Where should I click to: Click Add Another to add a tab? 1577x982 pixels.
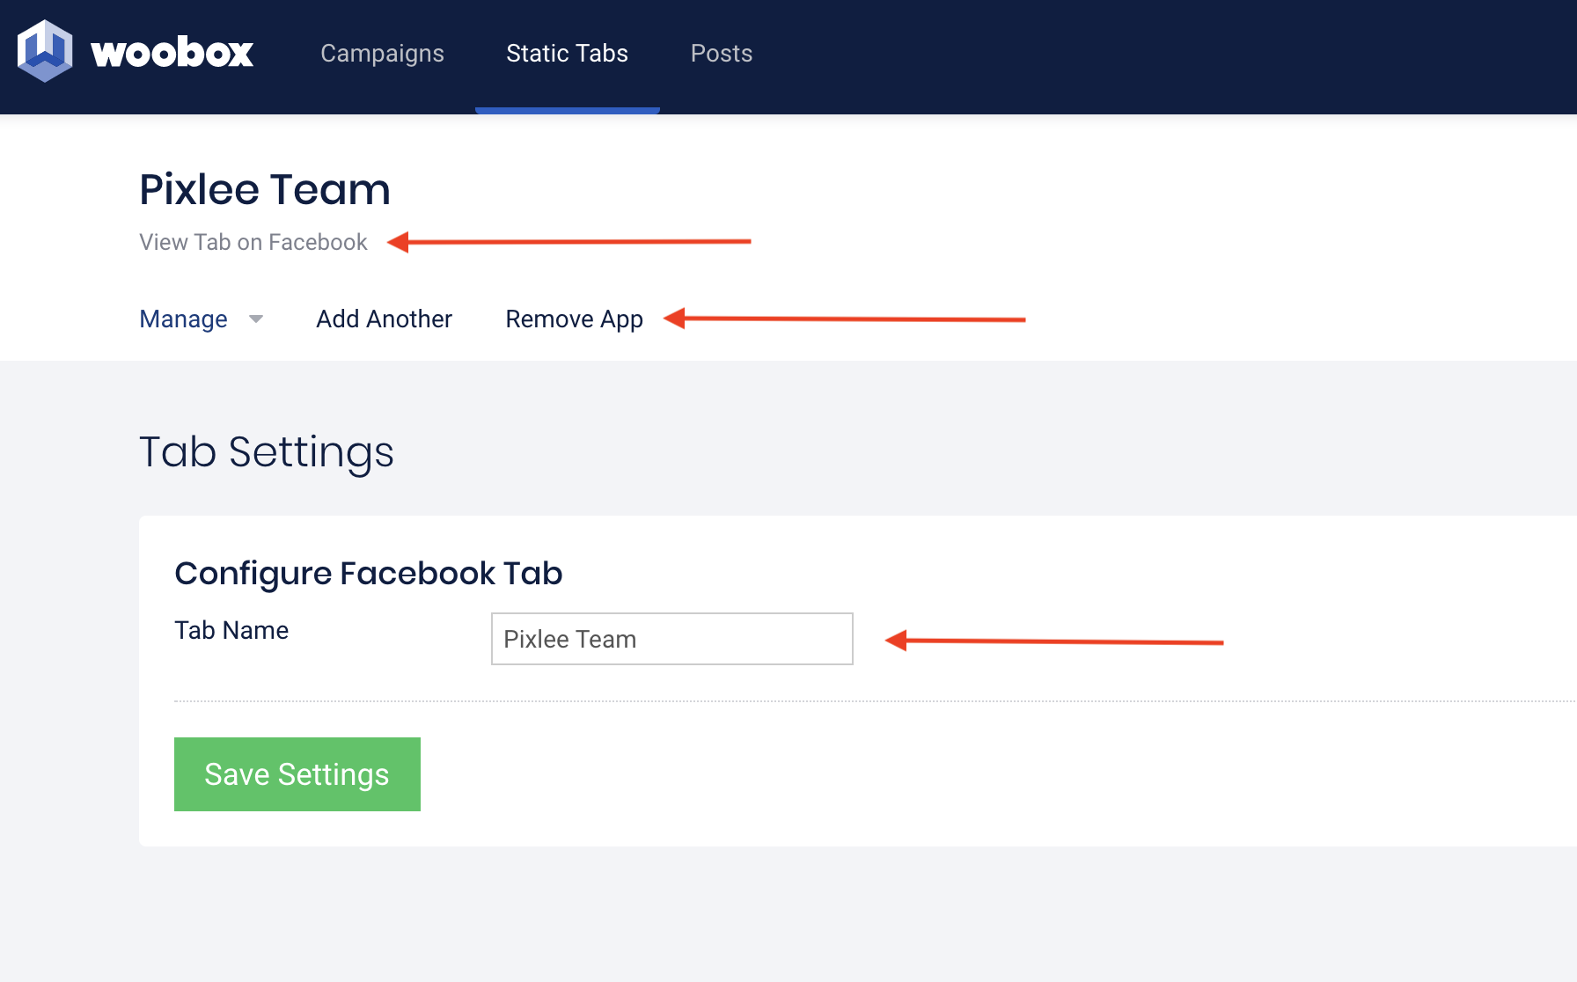tap(384, 319)
